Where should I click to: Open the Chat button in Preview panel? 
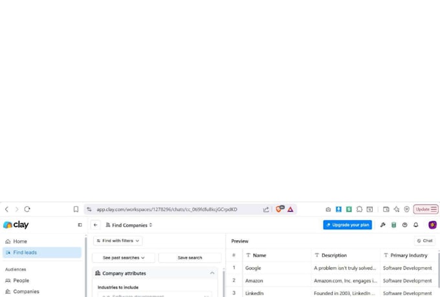click(x=424, y=241)
